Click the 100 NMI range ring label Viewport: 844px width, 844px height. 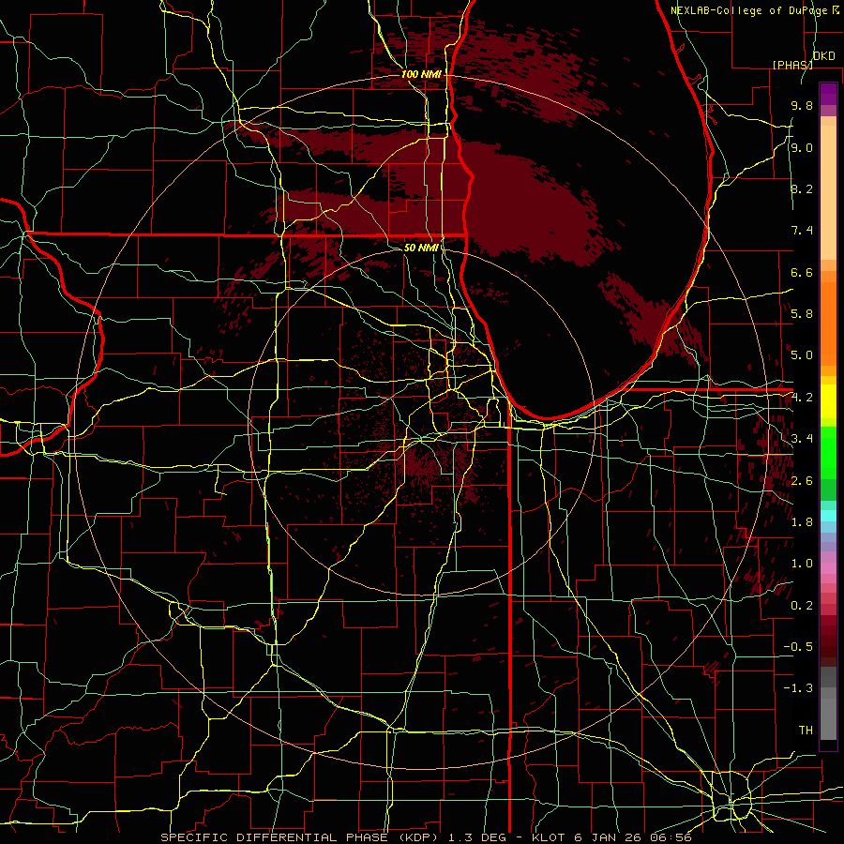(x=421, y=74)
